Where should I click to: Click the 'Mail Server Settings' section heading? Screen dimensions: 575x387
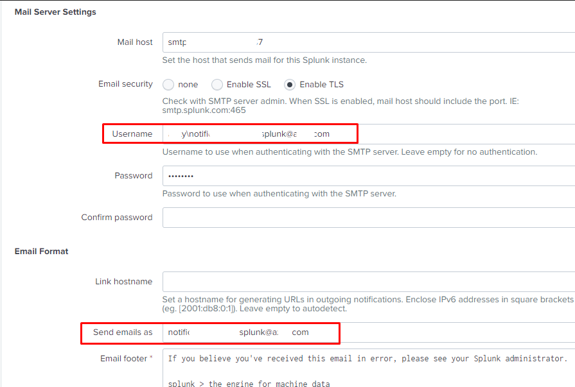pos(55,12)
